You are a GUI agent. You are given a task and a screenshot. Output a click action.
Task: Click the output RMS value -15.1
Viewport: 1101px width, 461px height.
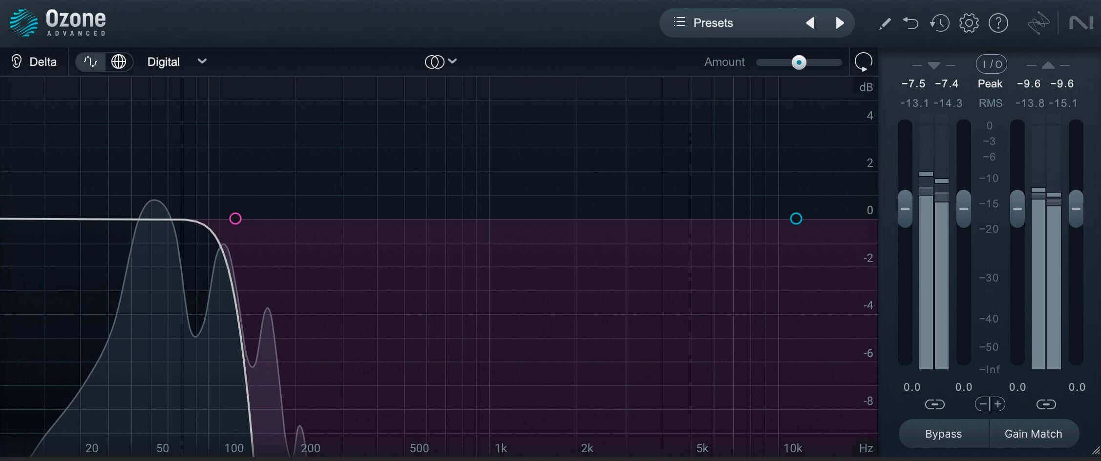pos(1063,103)
